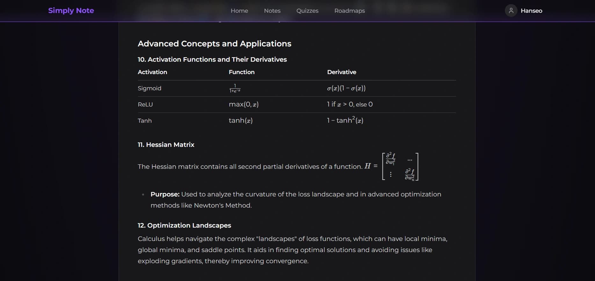
Task: Click the bold Purpose label
Action: (x=165, y=194)
